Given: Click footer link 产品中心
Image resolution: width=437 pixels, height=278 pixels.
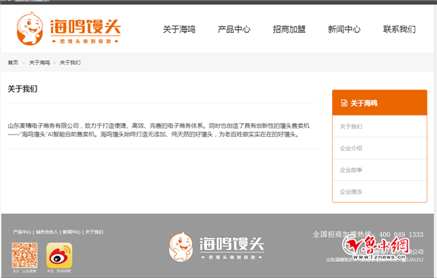Looking at the screenshot, I should pos(22,231).
